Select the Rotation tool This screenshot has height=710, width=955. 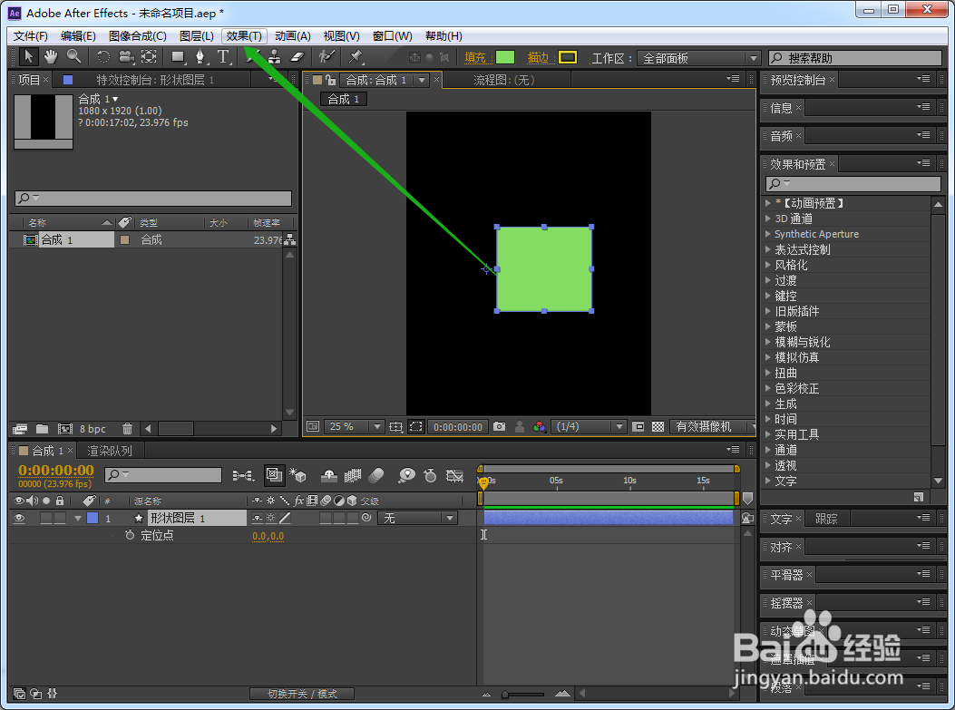[x=103, y=57]
